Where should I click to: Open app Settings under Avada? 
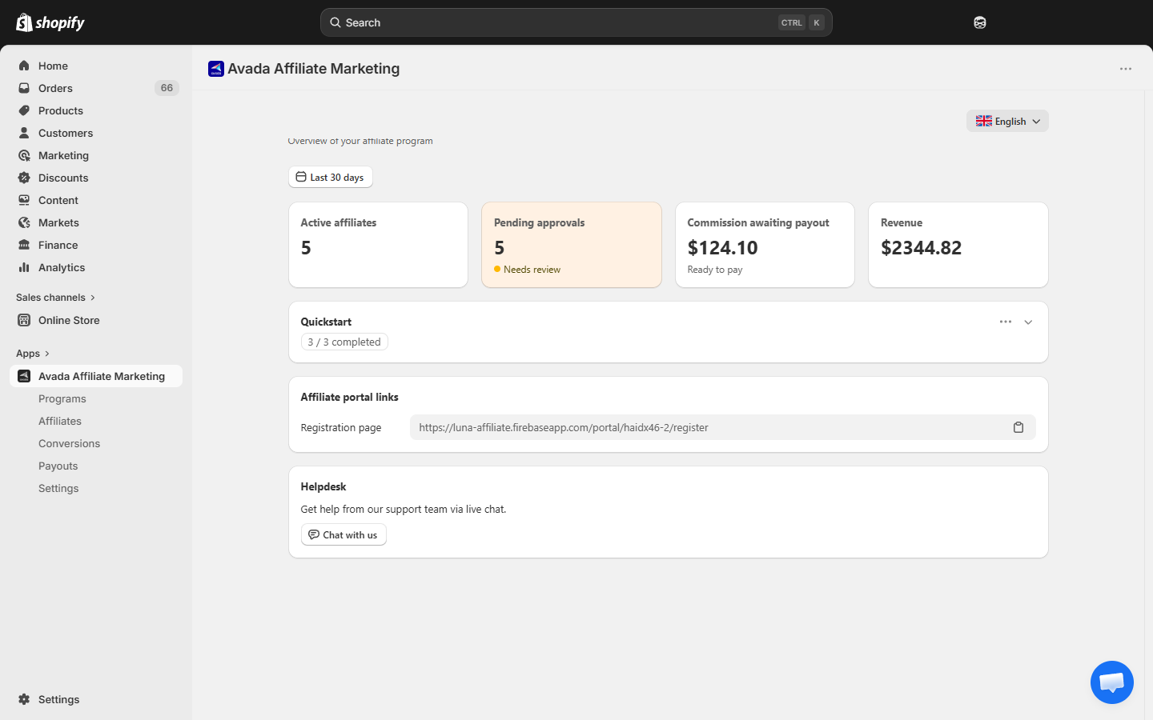pyautogui.click(x=96, y=488)
